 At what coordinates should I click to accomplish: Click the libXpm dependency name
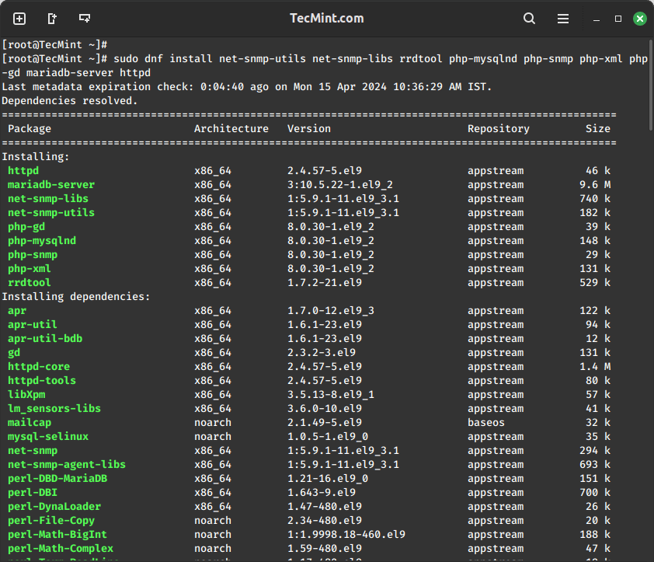click(x=26, y=395)
